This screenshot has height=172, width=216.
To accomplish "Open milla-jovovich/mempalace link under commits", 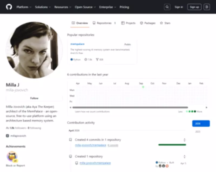I will pos(90,145).
